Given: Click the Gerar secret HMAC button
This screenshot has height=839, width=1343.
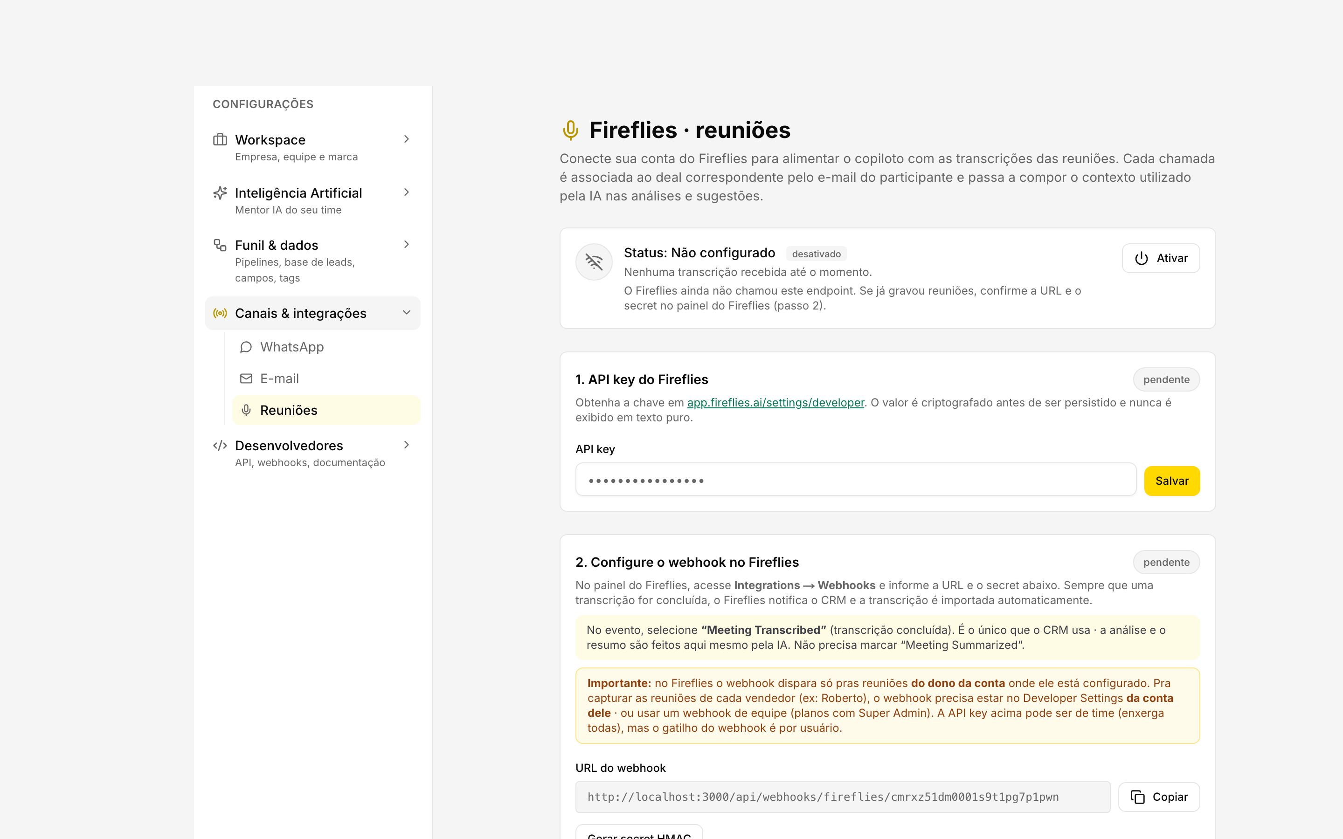Looking at the screenshot, I should pos(639,832).
